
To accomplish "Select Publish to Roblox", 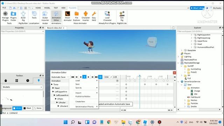I will click(84, 97).
